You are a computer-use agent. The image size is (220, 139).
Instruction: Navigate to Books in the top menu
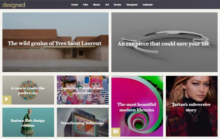(x=117, y=5)
